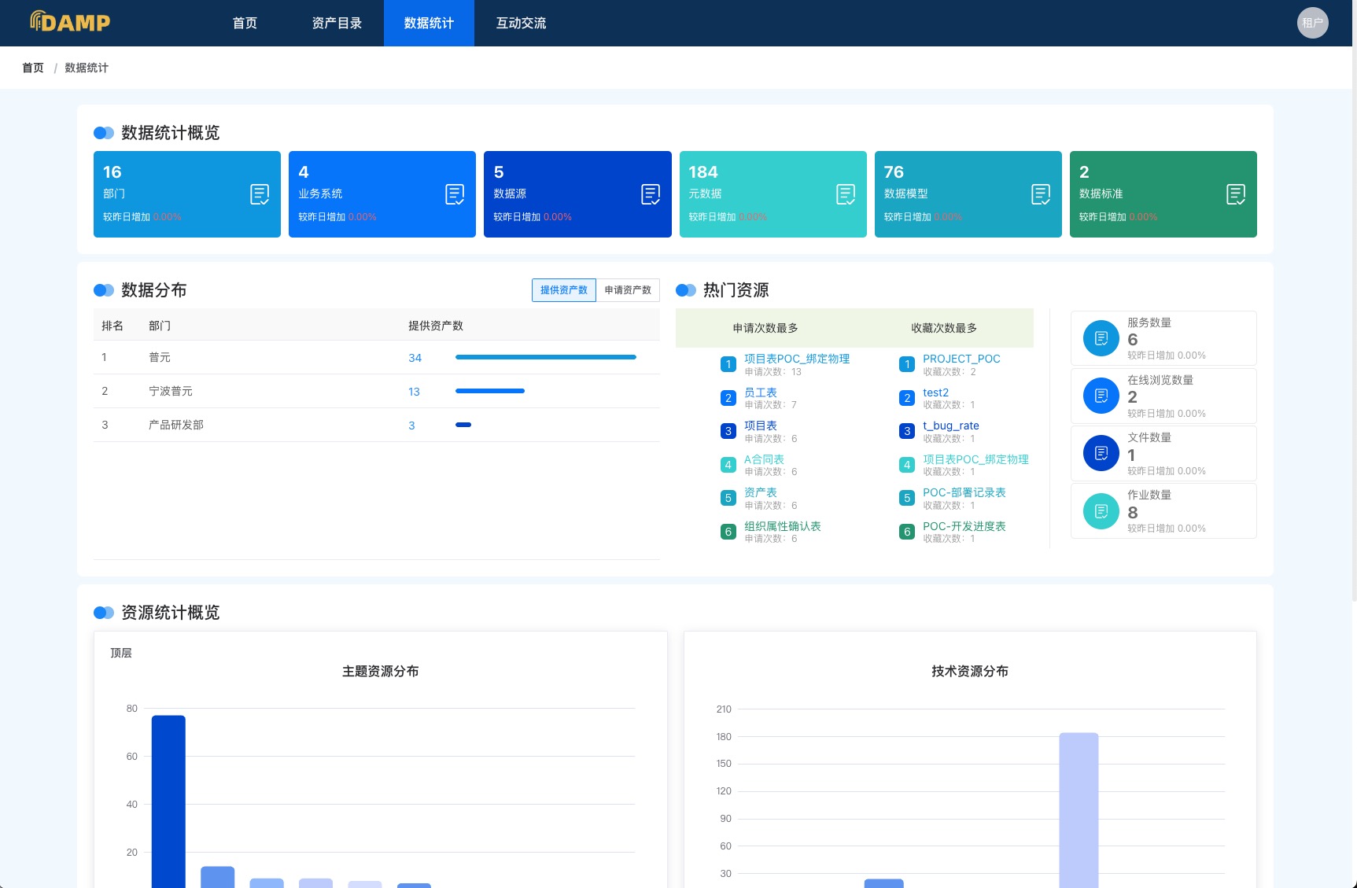The width and height of the screenshot is (1357, 888).
Task: Switch to 申请资产数 view
Action: pyautogui.click(x=628, y=290)
